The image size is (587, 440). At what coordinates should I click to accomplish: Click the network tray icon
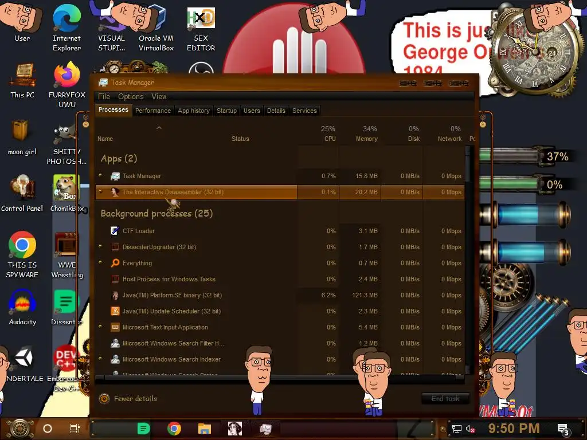(457, 429)
